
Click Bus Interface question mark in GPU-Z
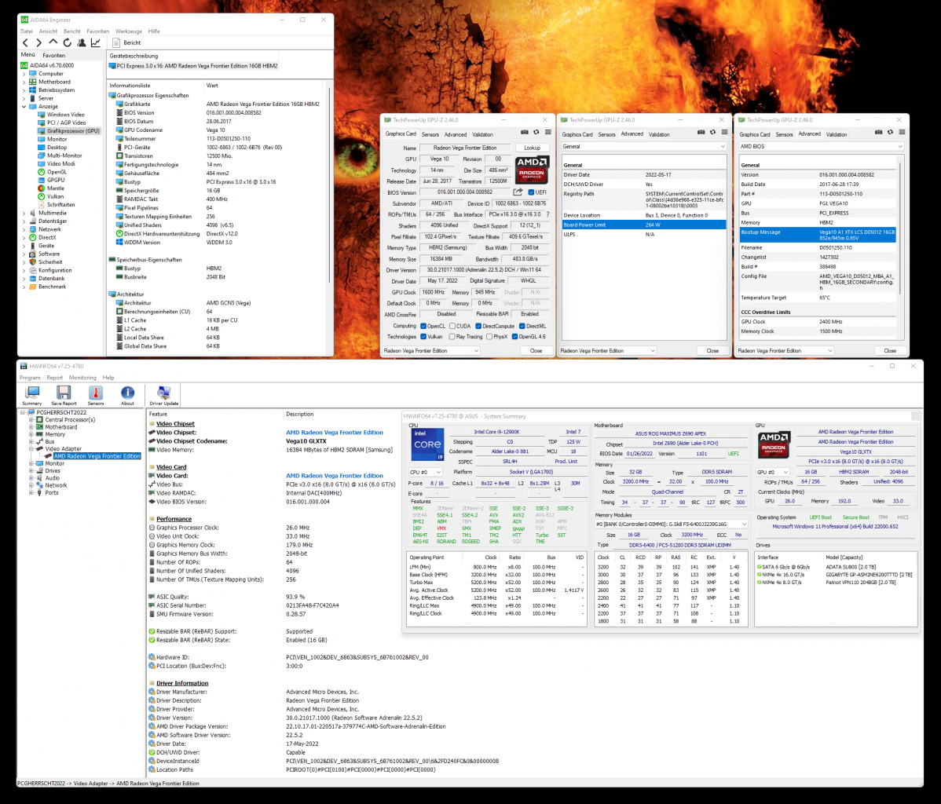pos(547,214)
